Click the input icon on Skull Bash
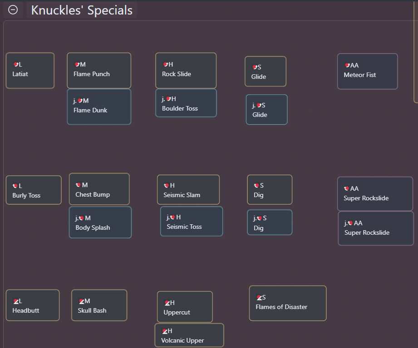 82,301
